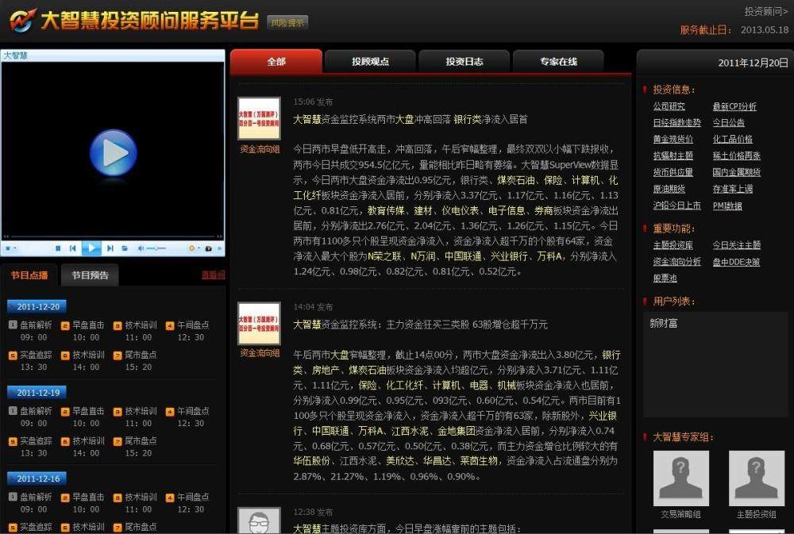Select the 全部 tab
794x534 pixels.
[x=276, y=61]
